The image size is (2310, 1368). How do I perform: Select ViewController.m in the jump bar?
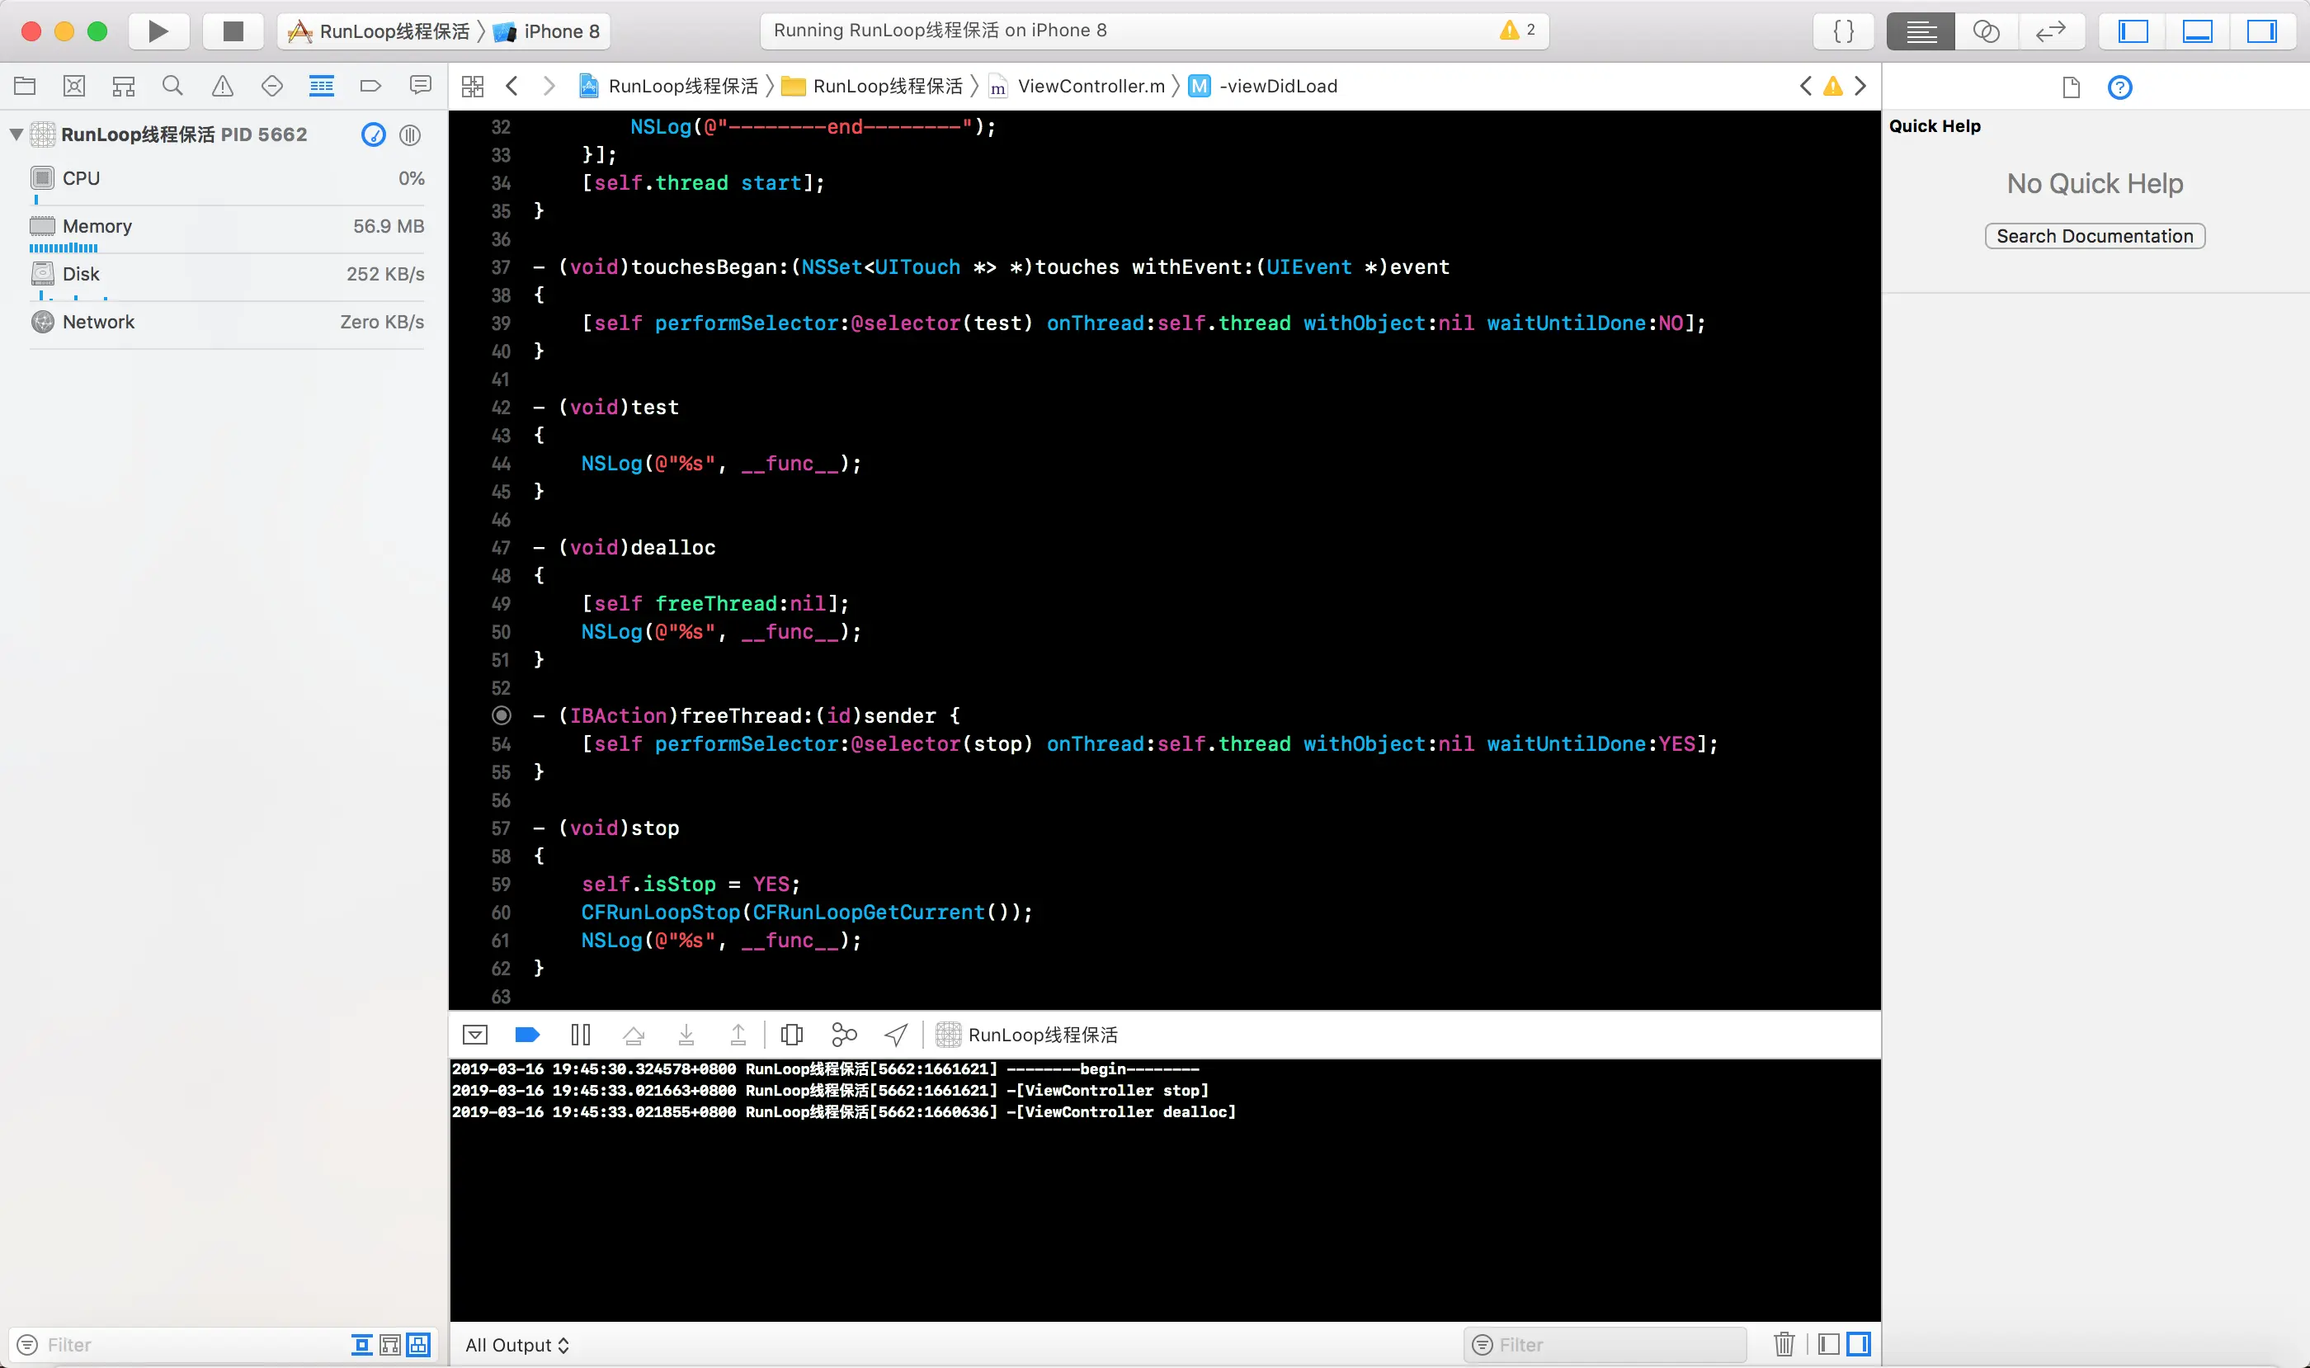coord(1090,87)
